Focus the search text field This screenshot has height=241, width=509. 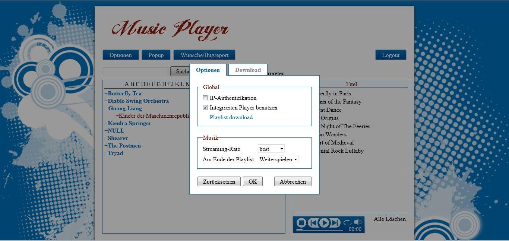(x=135, y=71)
